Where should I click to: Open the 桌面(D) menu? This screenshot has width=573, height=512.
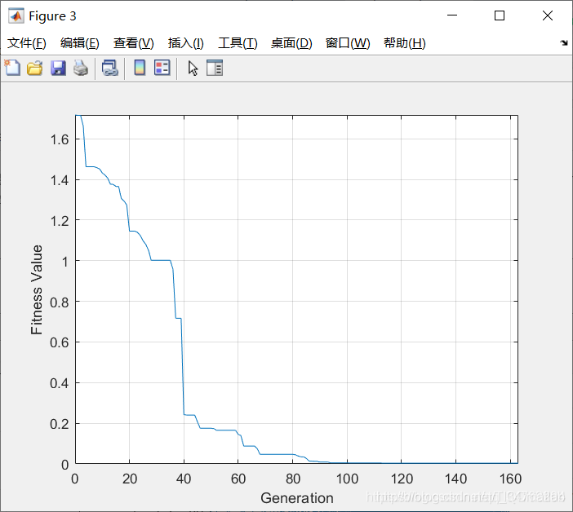(291, 43)
